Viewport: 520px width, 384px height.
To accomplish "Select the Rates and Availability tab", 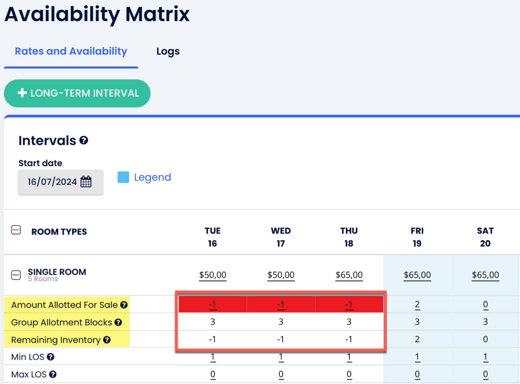I will tap(71, 51).
